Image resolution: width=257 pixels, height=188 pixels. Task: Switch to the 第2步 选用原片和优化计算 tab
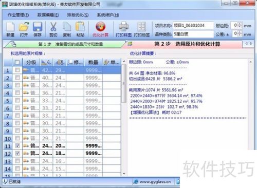coord(184,44)
